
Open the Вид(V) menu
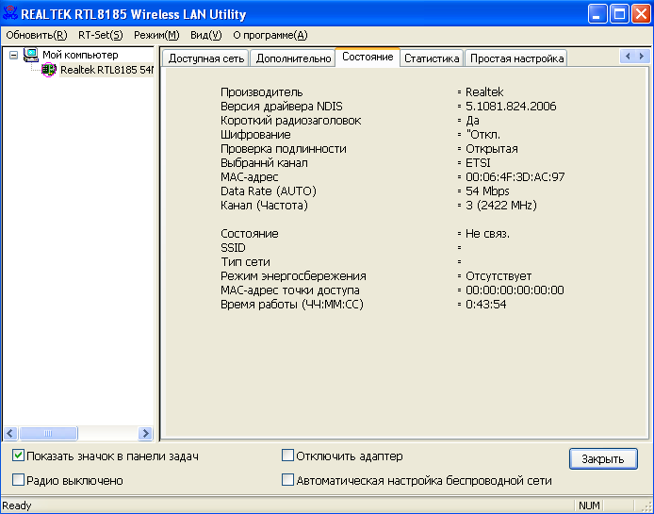click(205, 35)
